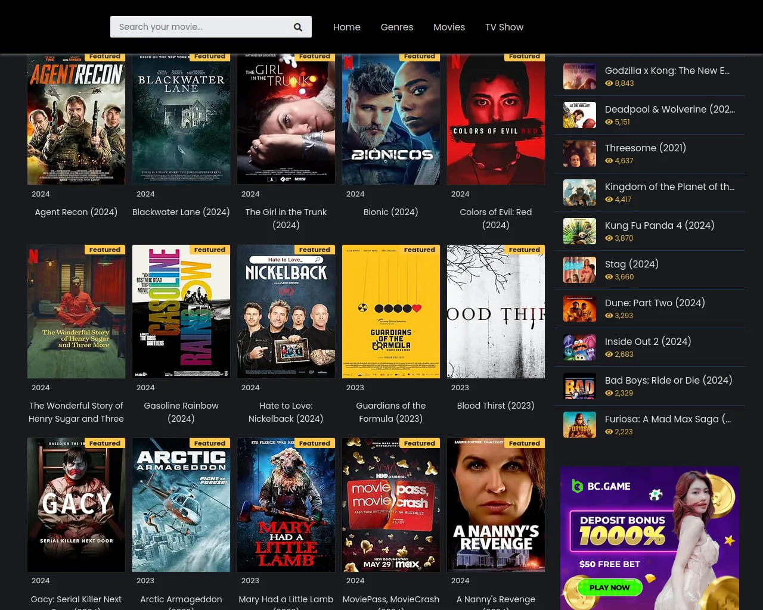This screenshot has width=763, height=610.
Task: Click A Nanny's Revenge title link
Action: coord(496,599)
